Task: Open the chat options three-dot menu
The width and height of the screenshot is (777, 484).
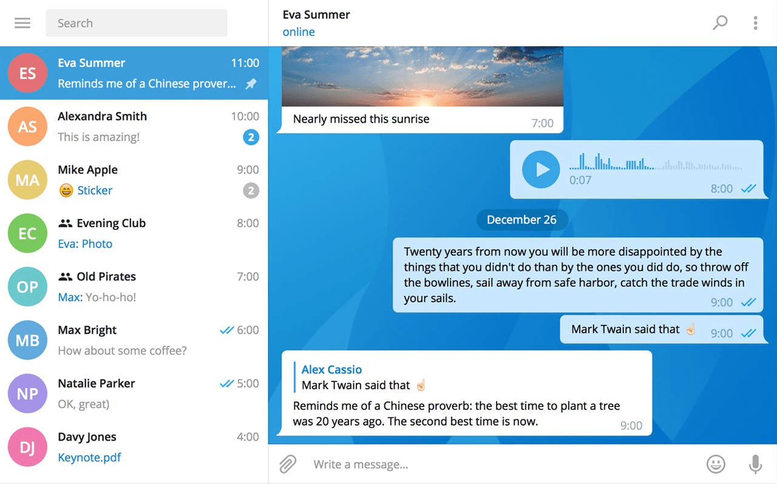Action: [x=755, y=22]
